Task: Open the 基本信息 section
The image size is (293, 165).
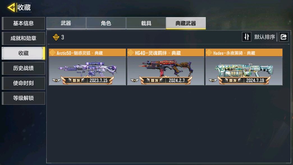Action: 23,23
